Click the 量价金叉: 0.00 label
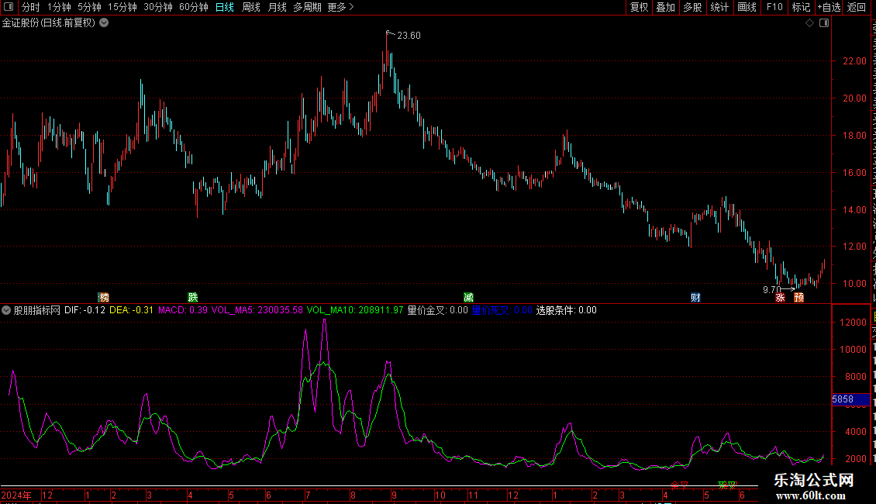The height and width of the screenshot is (504, 876). pos(437,310)
